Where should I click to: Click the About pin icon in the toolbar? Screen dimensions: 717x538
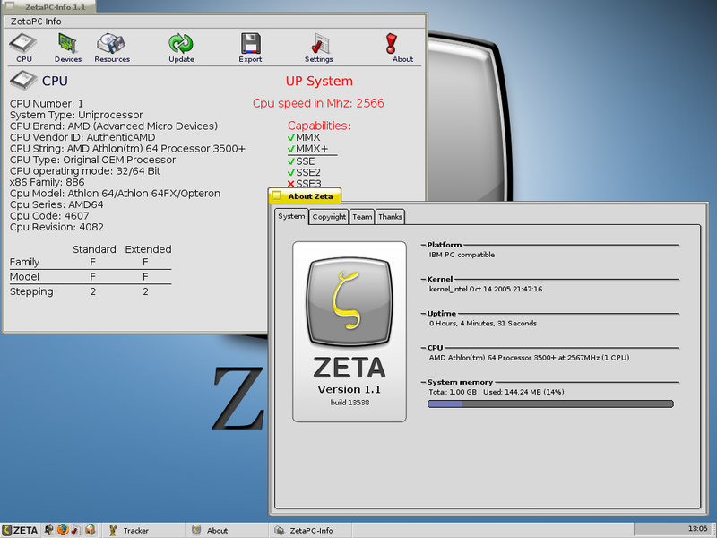click(x=392, y=42)
